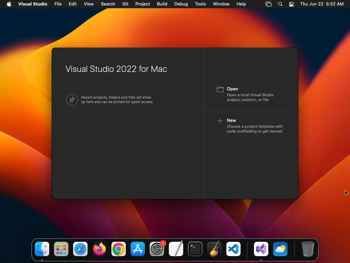Open the Help menu
Image resolution: width=350 pixels, height=263 pixels.
pyautogui.click(x=241, y=4)
